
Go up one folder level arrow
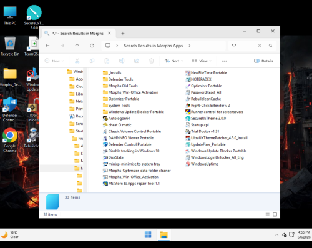point(77,46)
